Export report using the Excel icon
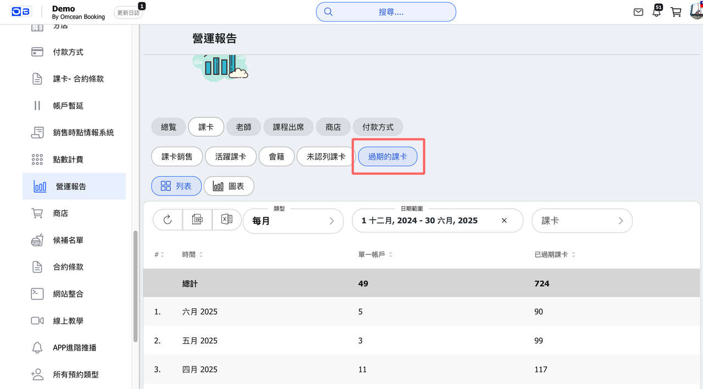 pyautogui.click(x=226, y=220)
